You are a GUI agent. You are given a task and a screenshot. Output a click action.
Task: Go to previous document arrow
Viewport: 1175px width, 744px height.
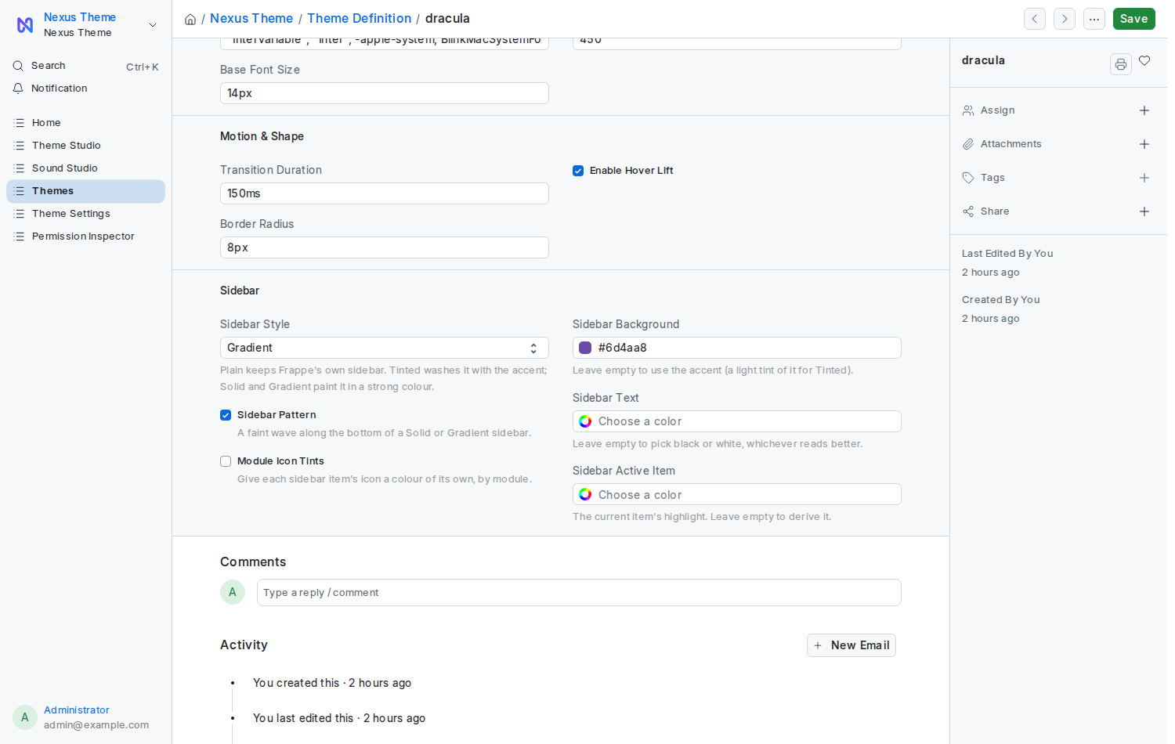pos(1035,19)
